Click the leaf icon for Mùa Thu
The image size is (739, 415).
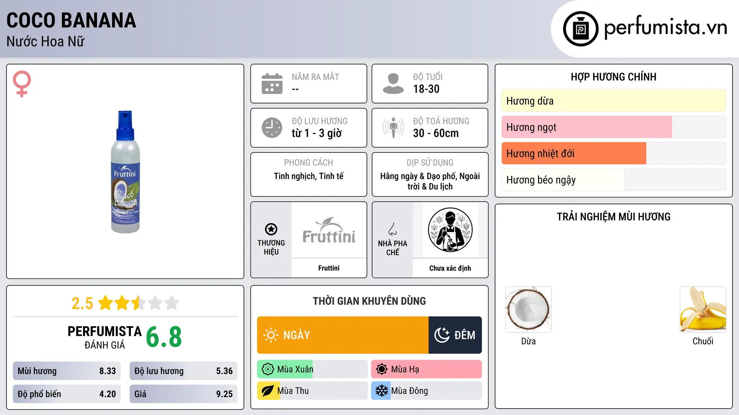click(268, 391)
